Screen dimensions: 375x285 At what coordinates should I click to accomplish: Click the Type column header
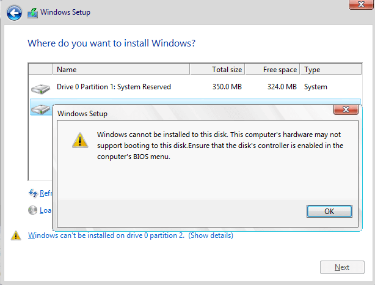pyautogui.click(x=312, y=70)
